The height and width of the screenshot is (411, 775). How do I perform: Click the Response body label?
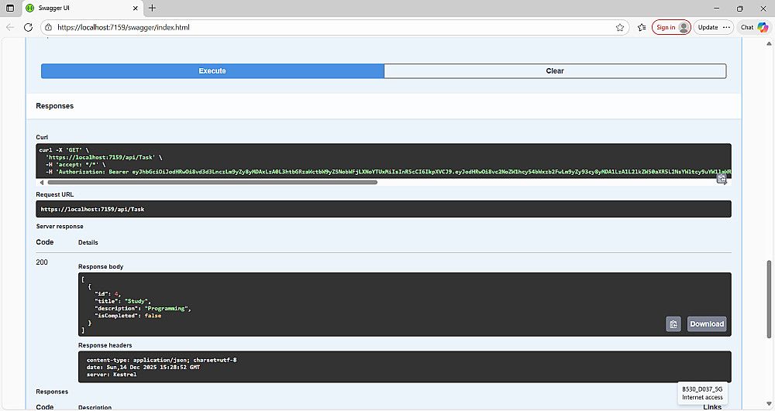pyautogui.click(x=101, y=266)
